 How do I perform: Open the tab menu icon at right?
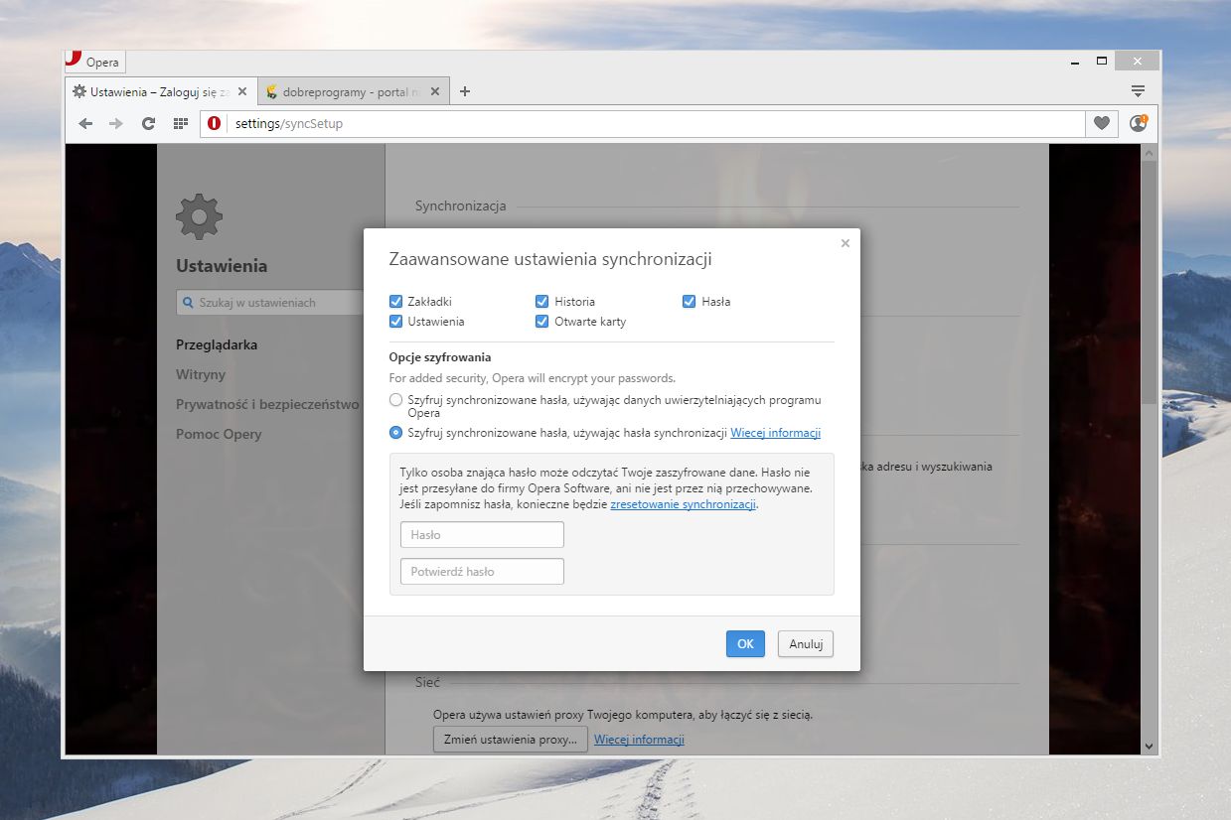coord(1139,91)
